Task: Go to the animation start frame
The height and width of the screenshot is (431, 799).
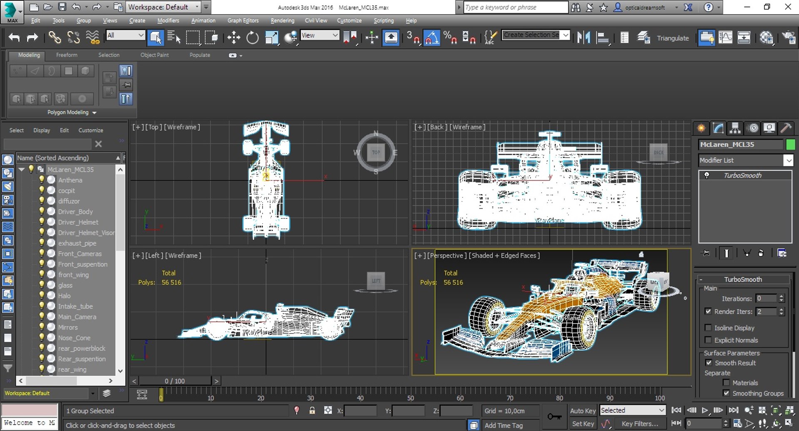Action: 677,410
